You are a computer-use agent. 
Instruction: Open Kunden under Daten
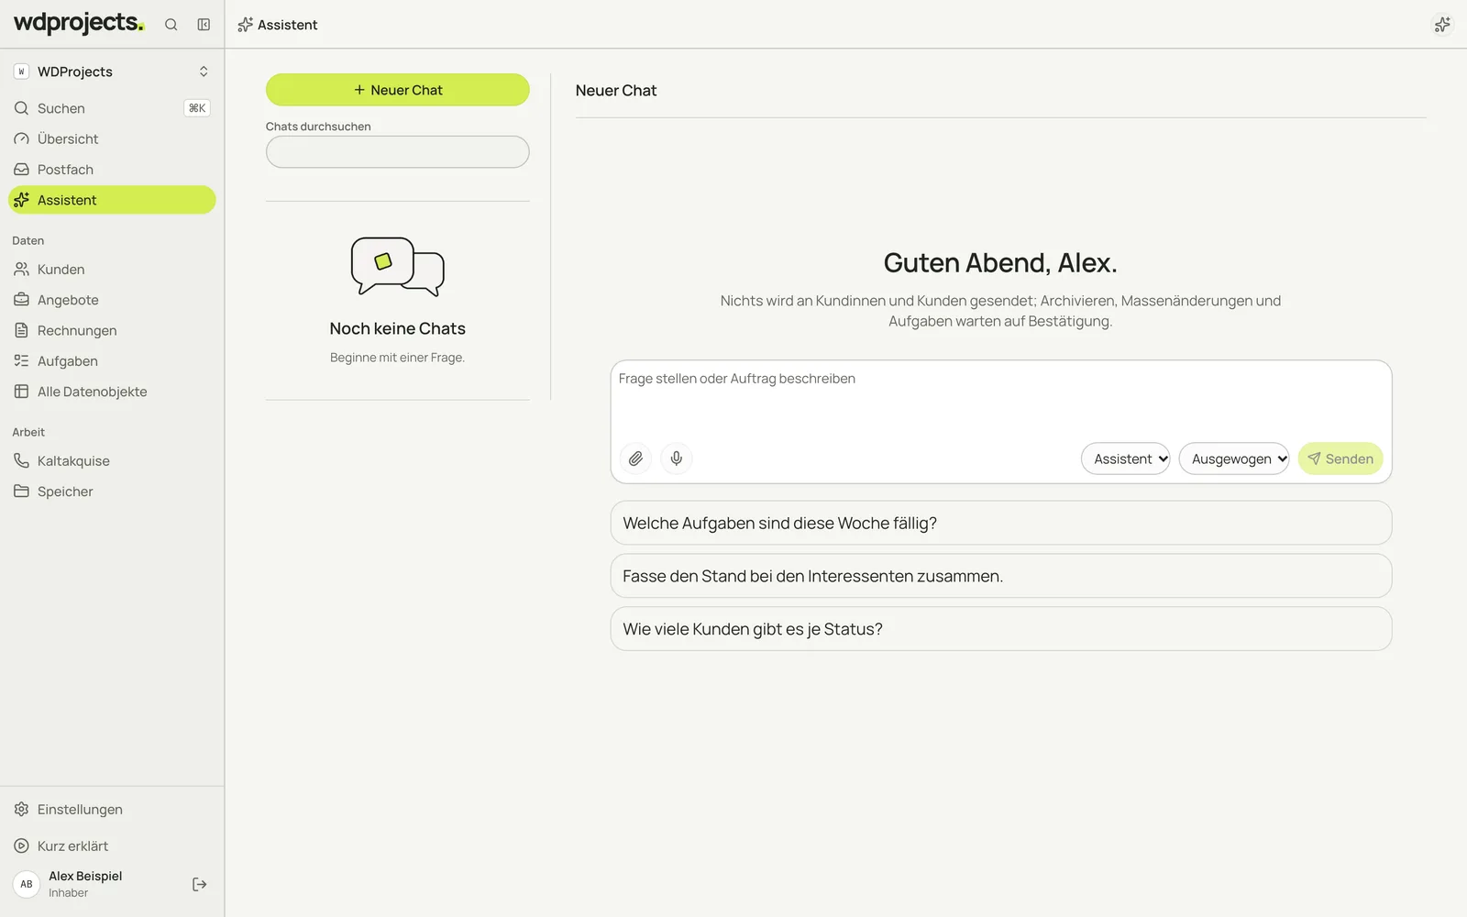[112, 270]
